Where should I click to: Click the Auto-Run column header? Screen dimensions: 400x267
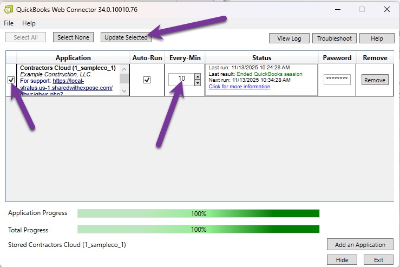tap(147, 58)
